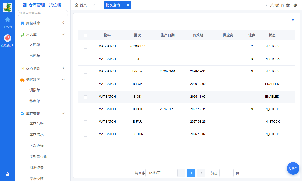302x181 pixels.
Task: Open 库存快照 menu item
Action: (36, 179)
